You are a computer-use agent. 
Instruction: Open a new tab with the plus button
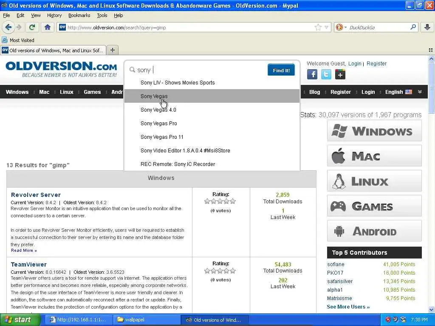112,50
